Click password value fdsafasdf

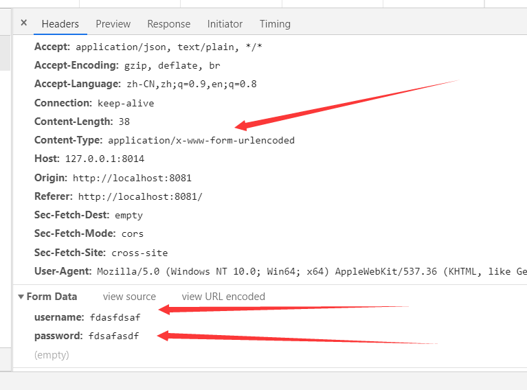[x=113, y=336]
